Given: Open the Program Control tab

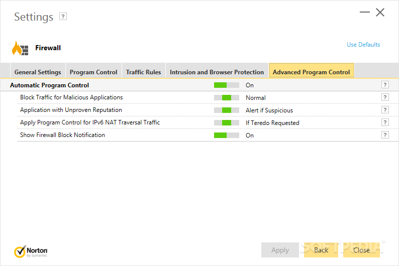Looking at the screenshot, I should point(93,72).
